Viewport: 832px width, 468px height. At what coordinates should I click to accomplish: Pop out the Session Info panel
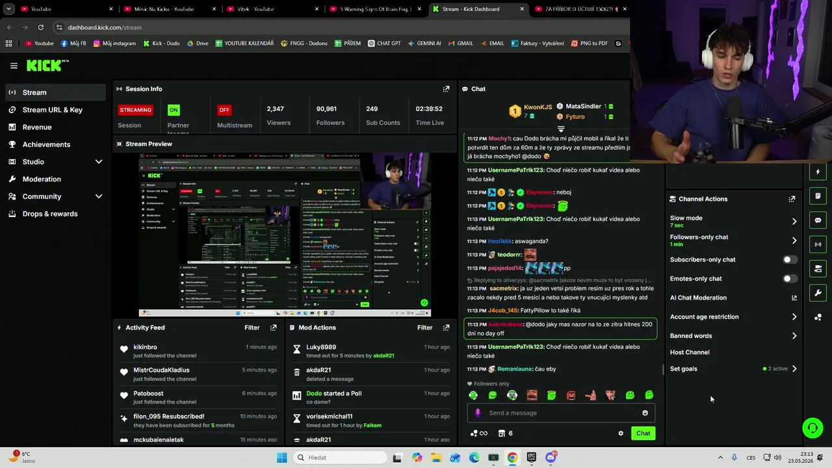click(446, 89)
